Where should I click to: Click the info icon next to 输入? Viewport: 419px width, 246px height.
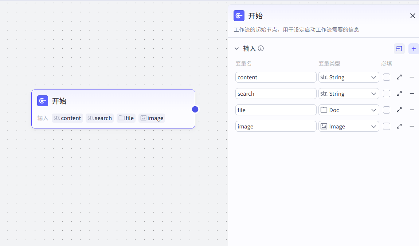[x=261, y=48]
